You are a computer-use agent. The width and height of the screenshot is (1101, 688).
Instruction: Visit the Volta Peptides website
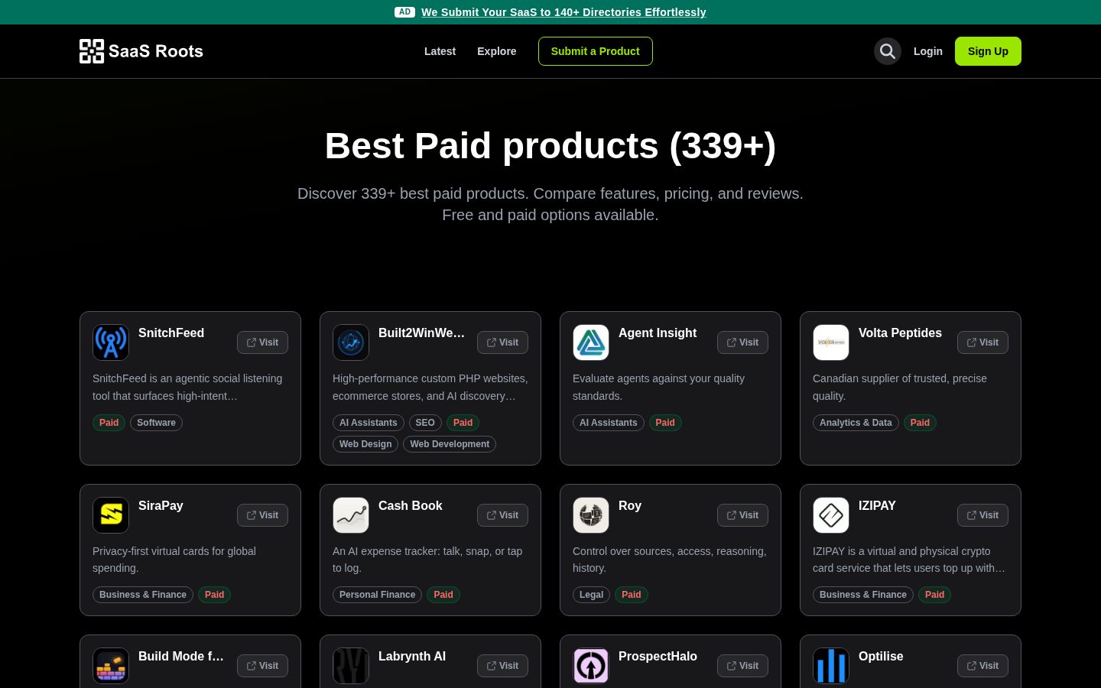(x=982, y=342)
